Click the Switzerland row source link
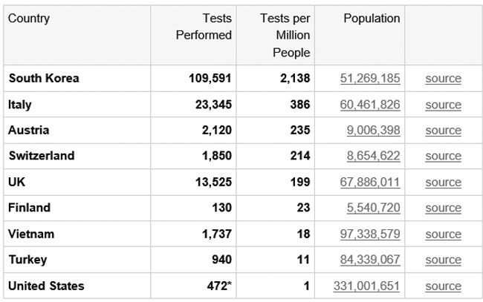This screenshot has height=302, width=483. pos(443,156)
